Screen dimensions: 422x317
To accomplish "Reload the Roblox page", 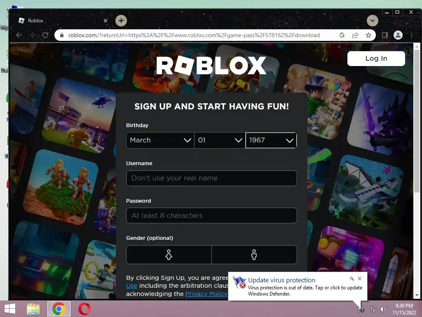I will [x=45, y=35].
